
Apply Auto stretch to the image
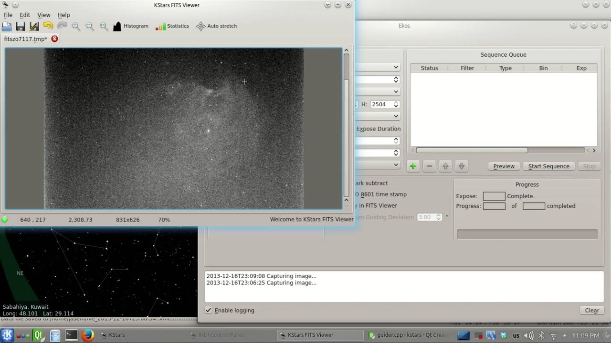click(216, 26)
